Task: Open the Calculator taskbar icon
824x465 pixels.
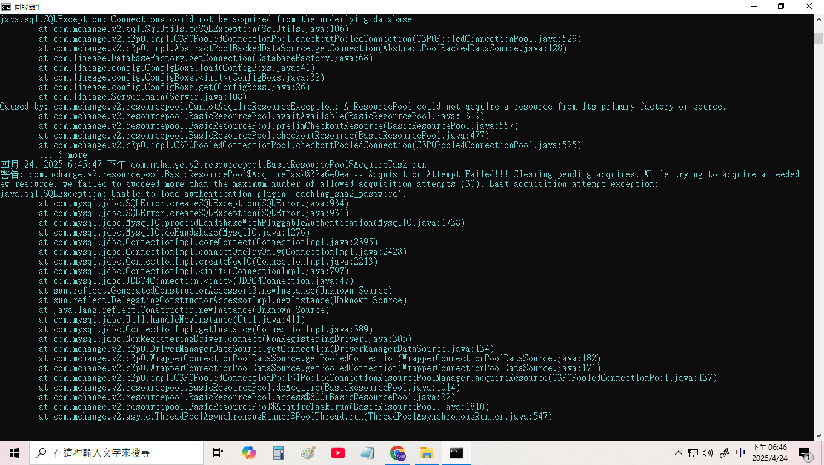Action: [279, 453]
